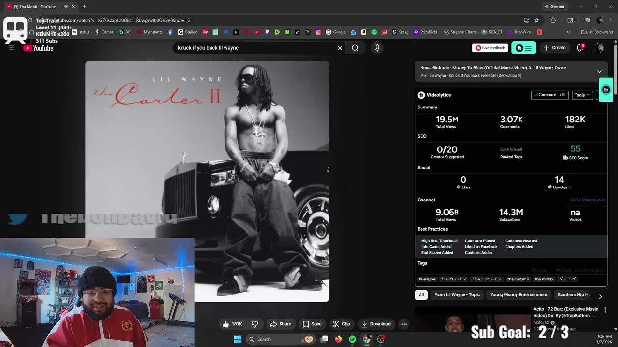Open the Videolytics Tools dropdown

point(582,95)
